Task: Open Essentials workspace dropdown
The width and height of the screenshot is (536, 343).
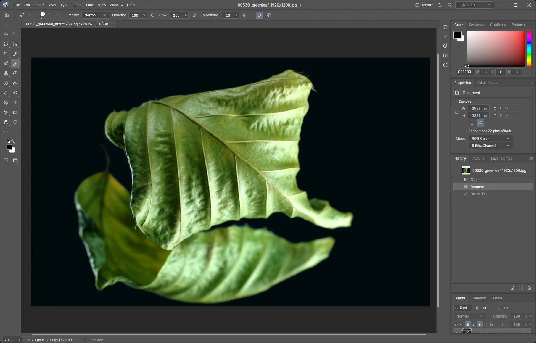Action: [x=474, y=5]
